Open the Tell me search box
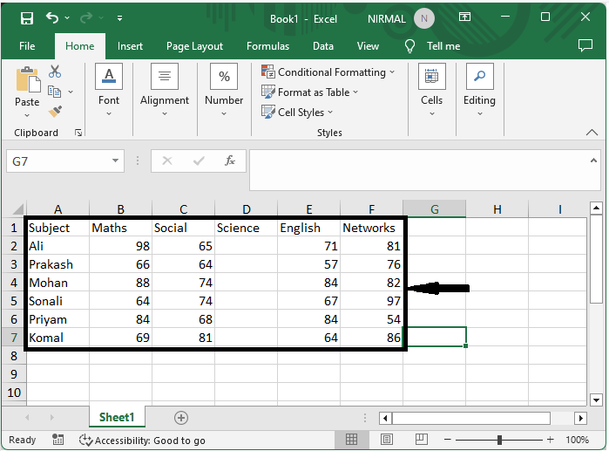 443,46
